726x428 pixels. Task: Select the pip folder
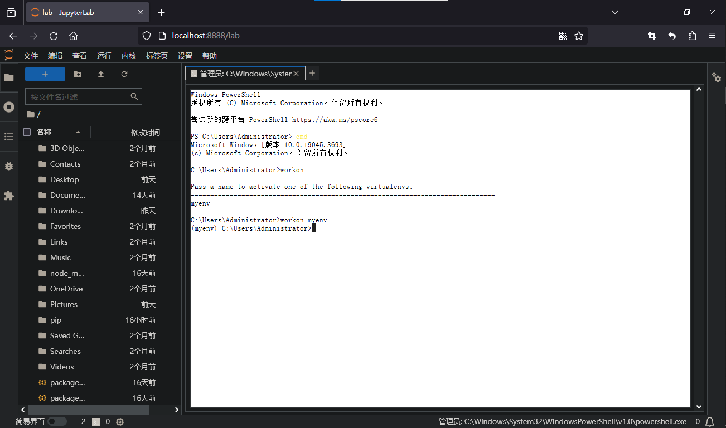coord(100,320)
